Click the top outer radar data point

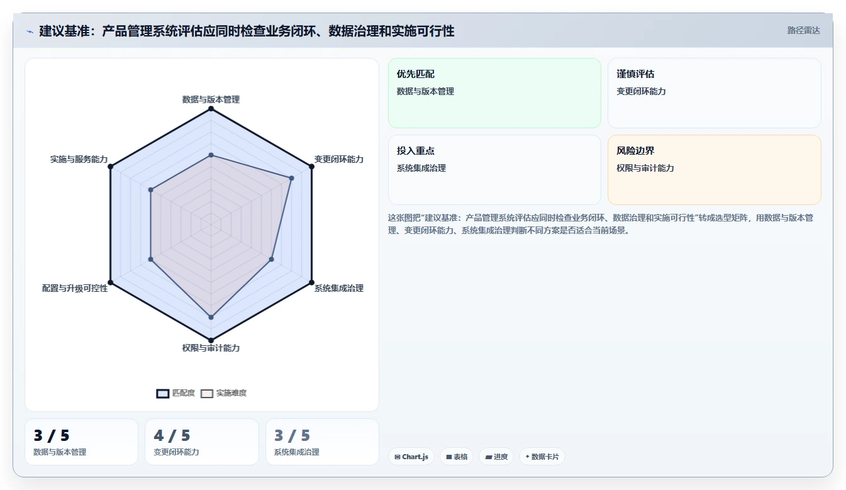pyautogui.click(x=211, y=109)
